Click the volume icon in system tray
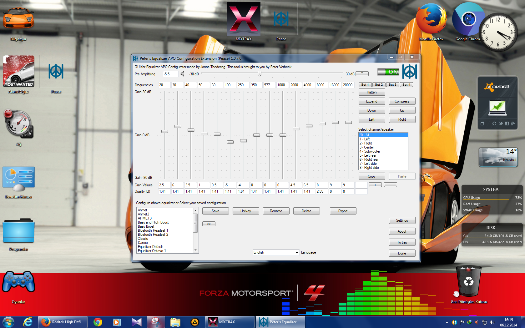 coord(492,322)
